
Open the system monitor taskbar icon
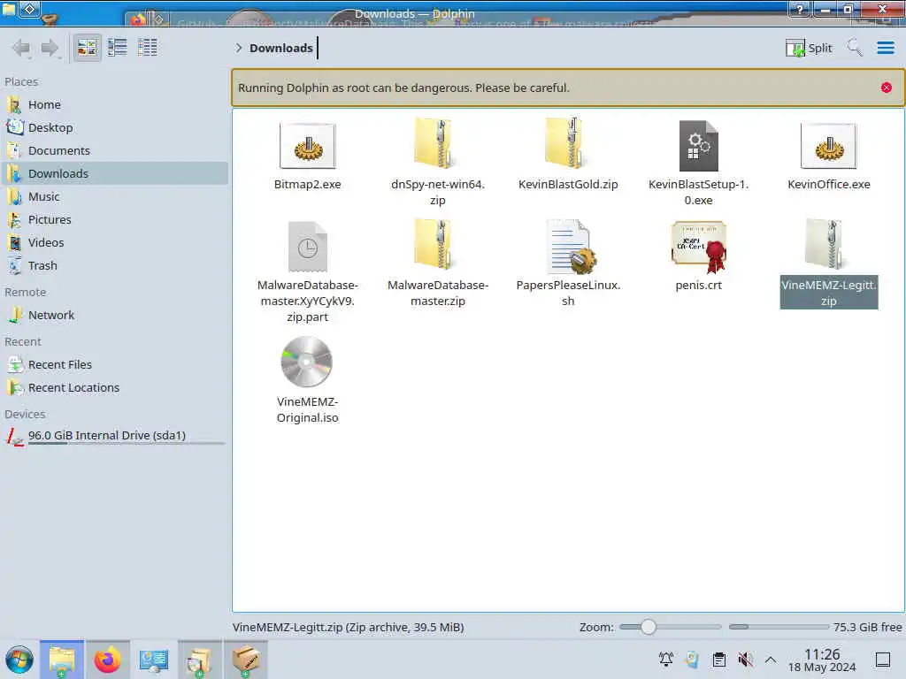tap(153, 660)
